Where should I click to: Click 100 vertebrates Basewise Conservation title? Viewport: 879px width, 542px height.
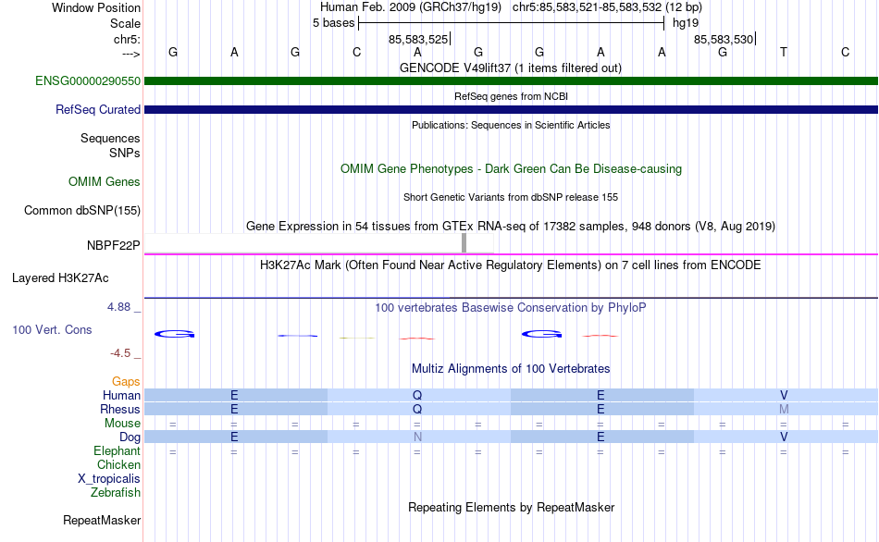pyautogui.click(x=511, y=307)
